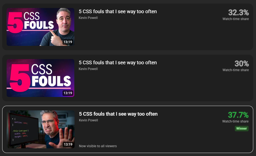Click the 13:19 duration badge on first thumbnail

[x=68, y=42]
